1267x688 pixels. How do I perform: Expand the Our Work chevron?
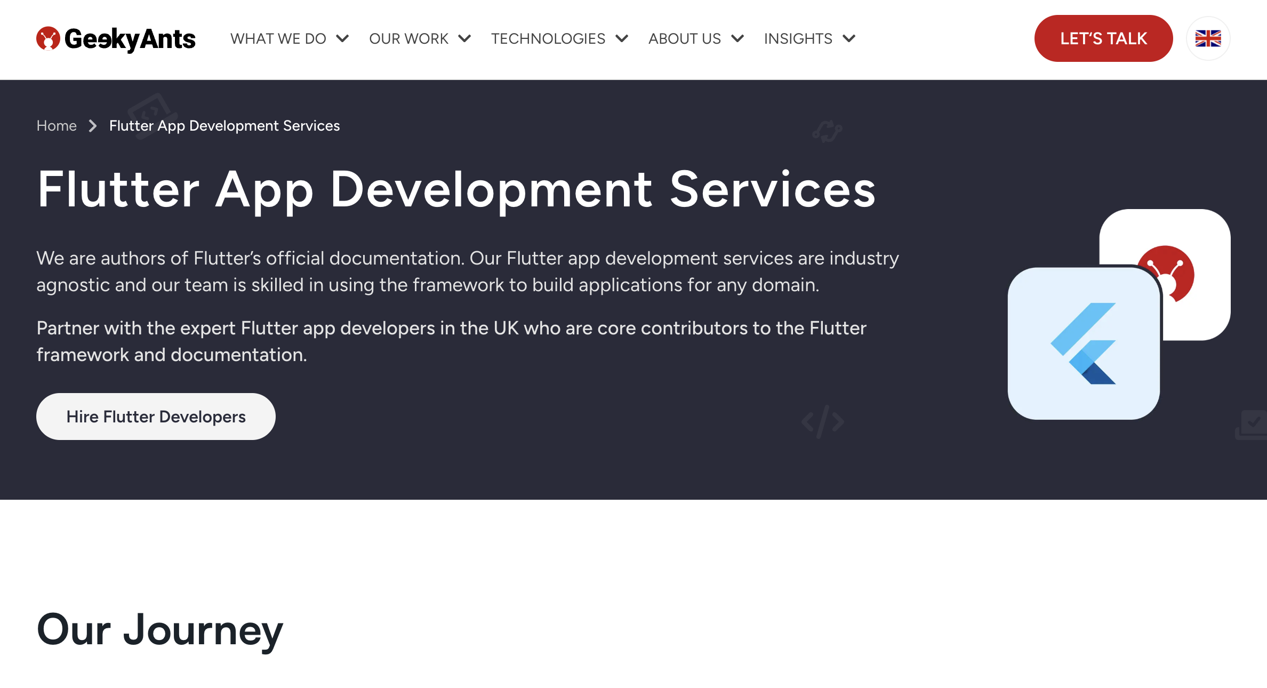(x=464, y=38)
